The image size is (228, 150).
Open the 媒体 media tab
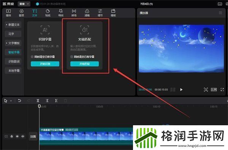point(8,13)
